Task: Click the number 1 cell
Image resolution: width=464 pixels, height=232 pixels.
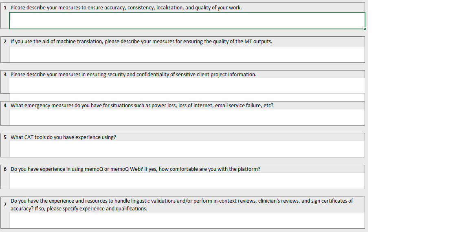Action: pos(5,8)
